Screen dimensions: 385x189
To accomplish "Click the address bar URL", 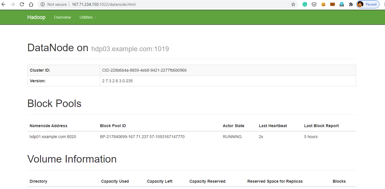I will point(104,4).
